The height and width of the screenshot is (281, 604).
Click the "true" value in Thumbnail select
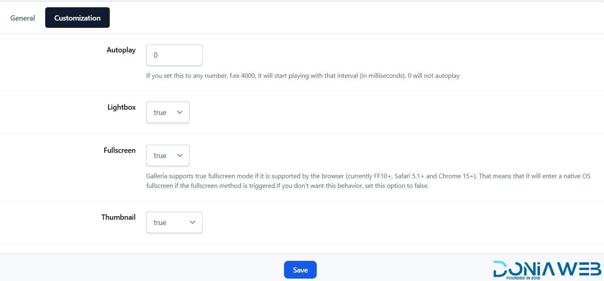(160, 223)
